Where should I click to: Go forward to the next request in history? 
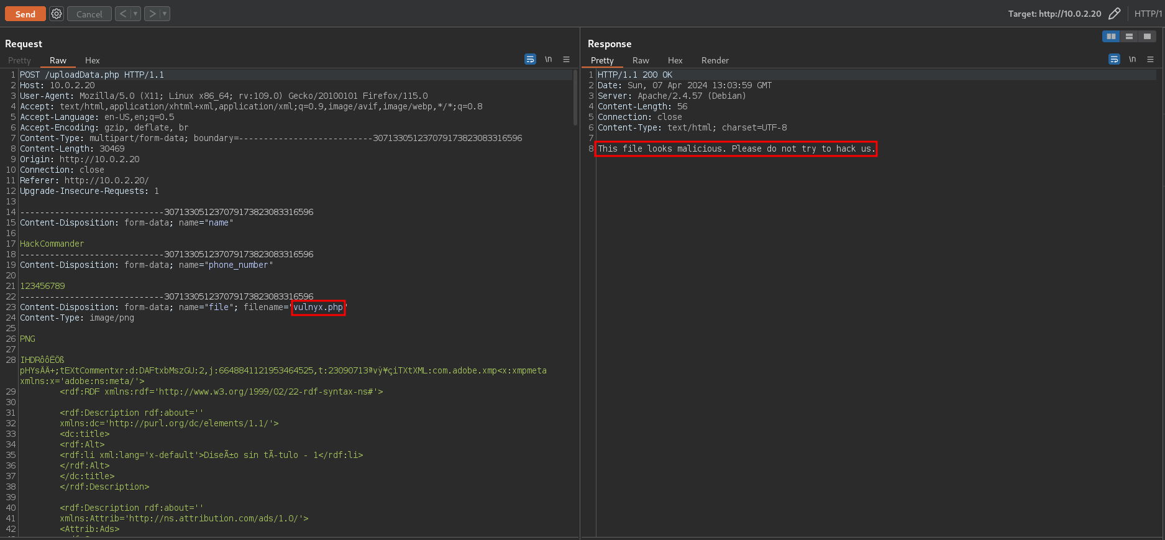click(152, 14)
